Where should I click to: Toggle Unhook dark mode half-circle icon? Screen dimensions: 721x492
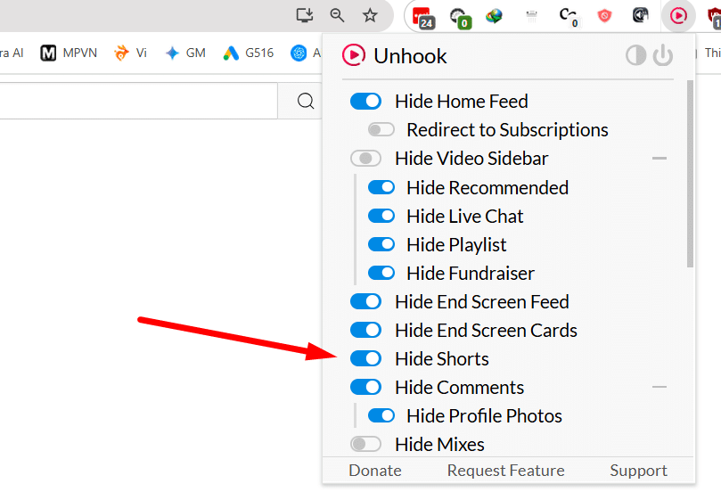pos(636,55)
